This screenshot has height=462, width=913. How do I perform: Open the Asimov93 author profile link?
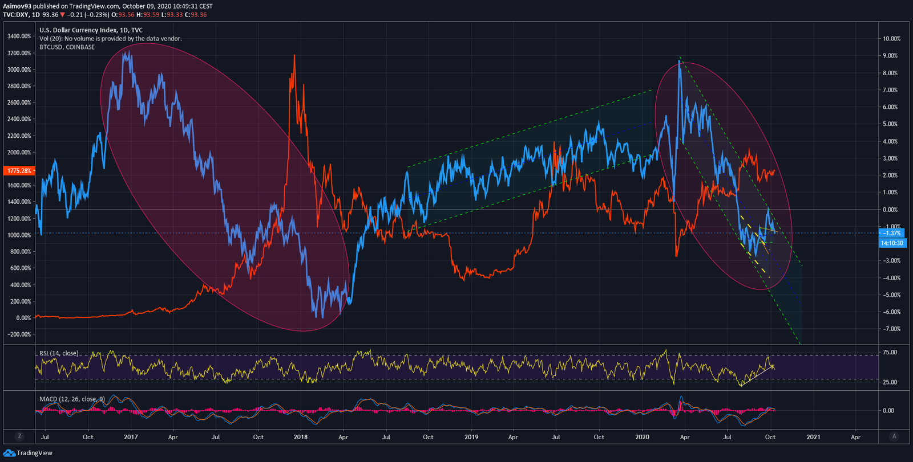(x=17, y=6)
